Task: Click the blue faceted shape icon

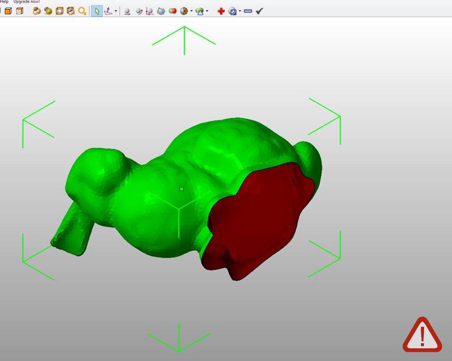Action: 161,11
